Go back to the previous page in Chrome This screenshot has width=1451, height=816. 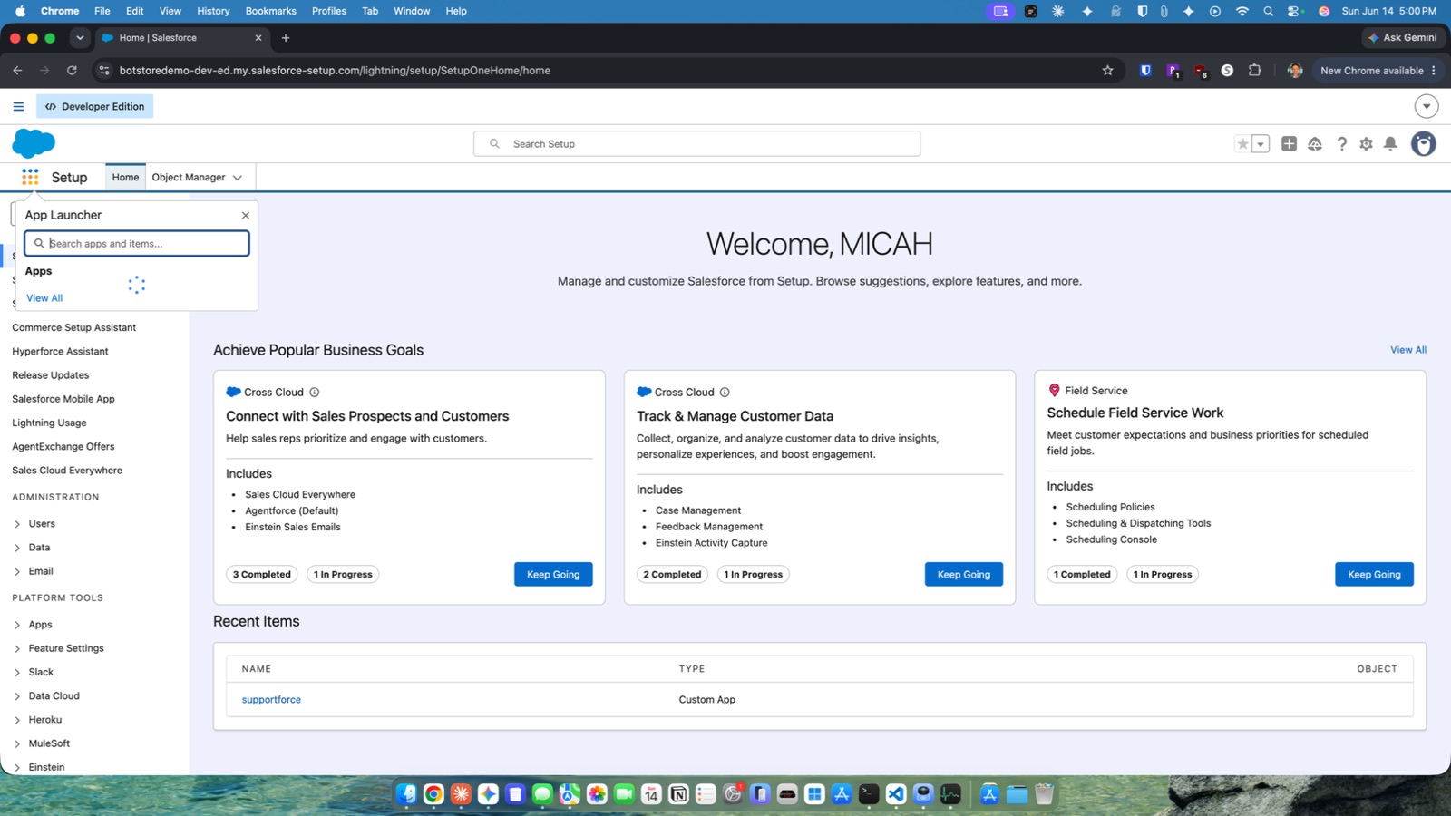pos(17,71)
